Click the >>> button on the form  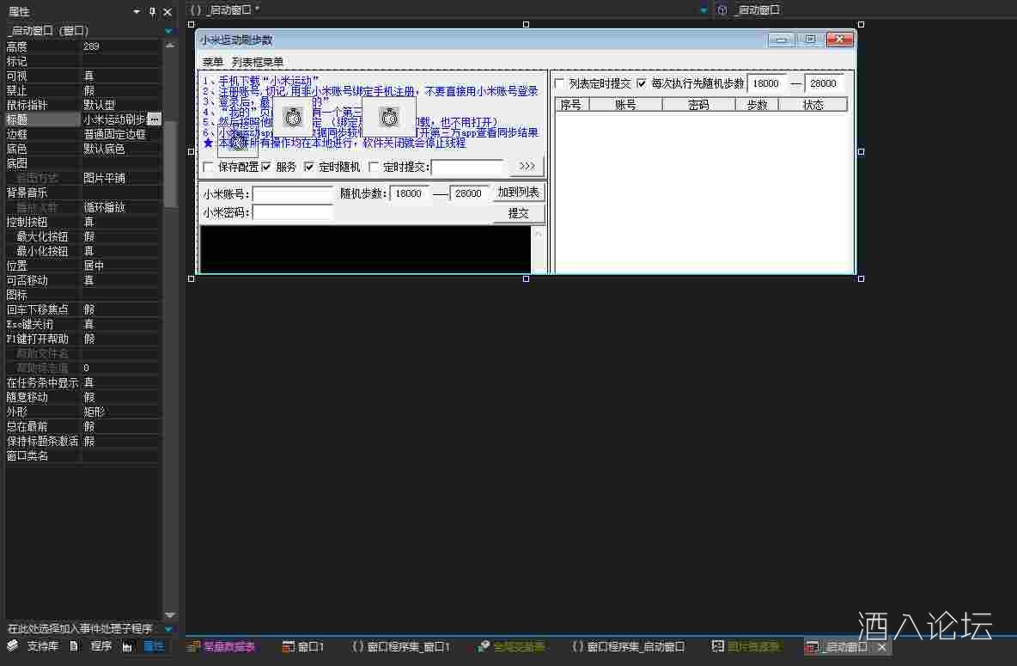point(527,166)
